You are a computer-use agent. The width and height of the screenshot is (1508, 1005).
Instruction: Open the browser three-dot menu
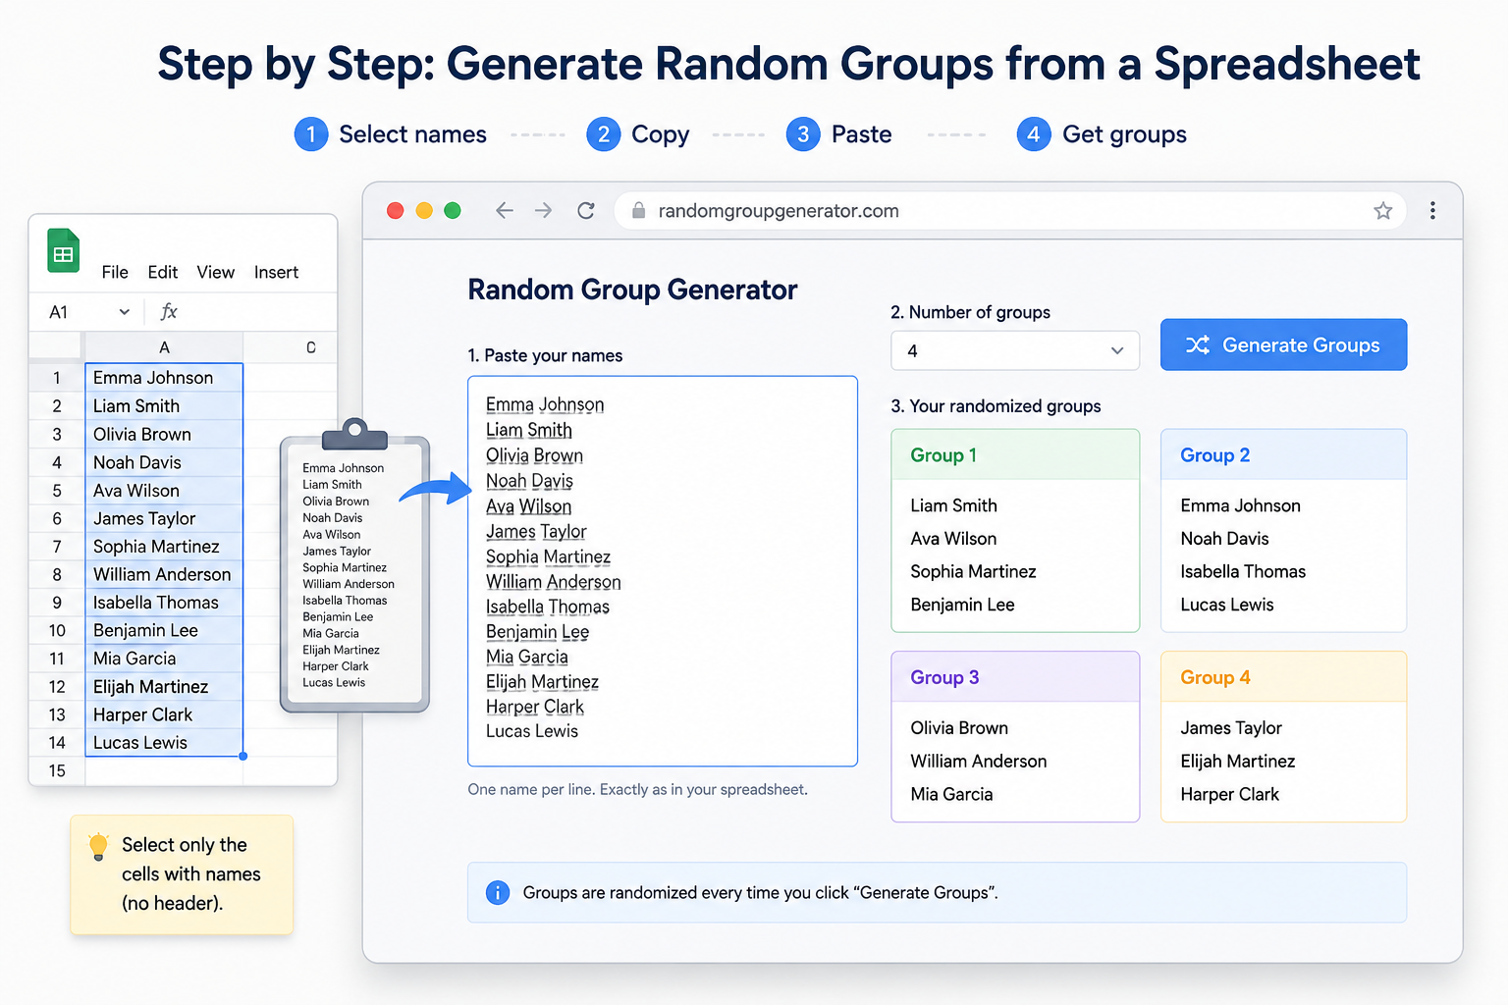tap(1432, 210)
